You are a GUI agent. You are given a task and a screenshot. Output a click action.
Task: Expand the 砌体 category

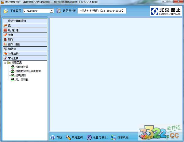point(25,40)
